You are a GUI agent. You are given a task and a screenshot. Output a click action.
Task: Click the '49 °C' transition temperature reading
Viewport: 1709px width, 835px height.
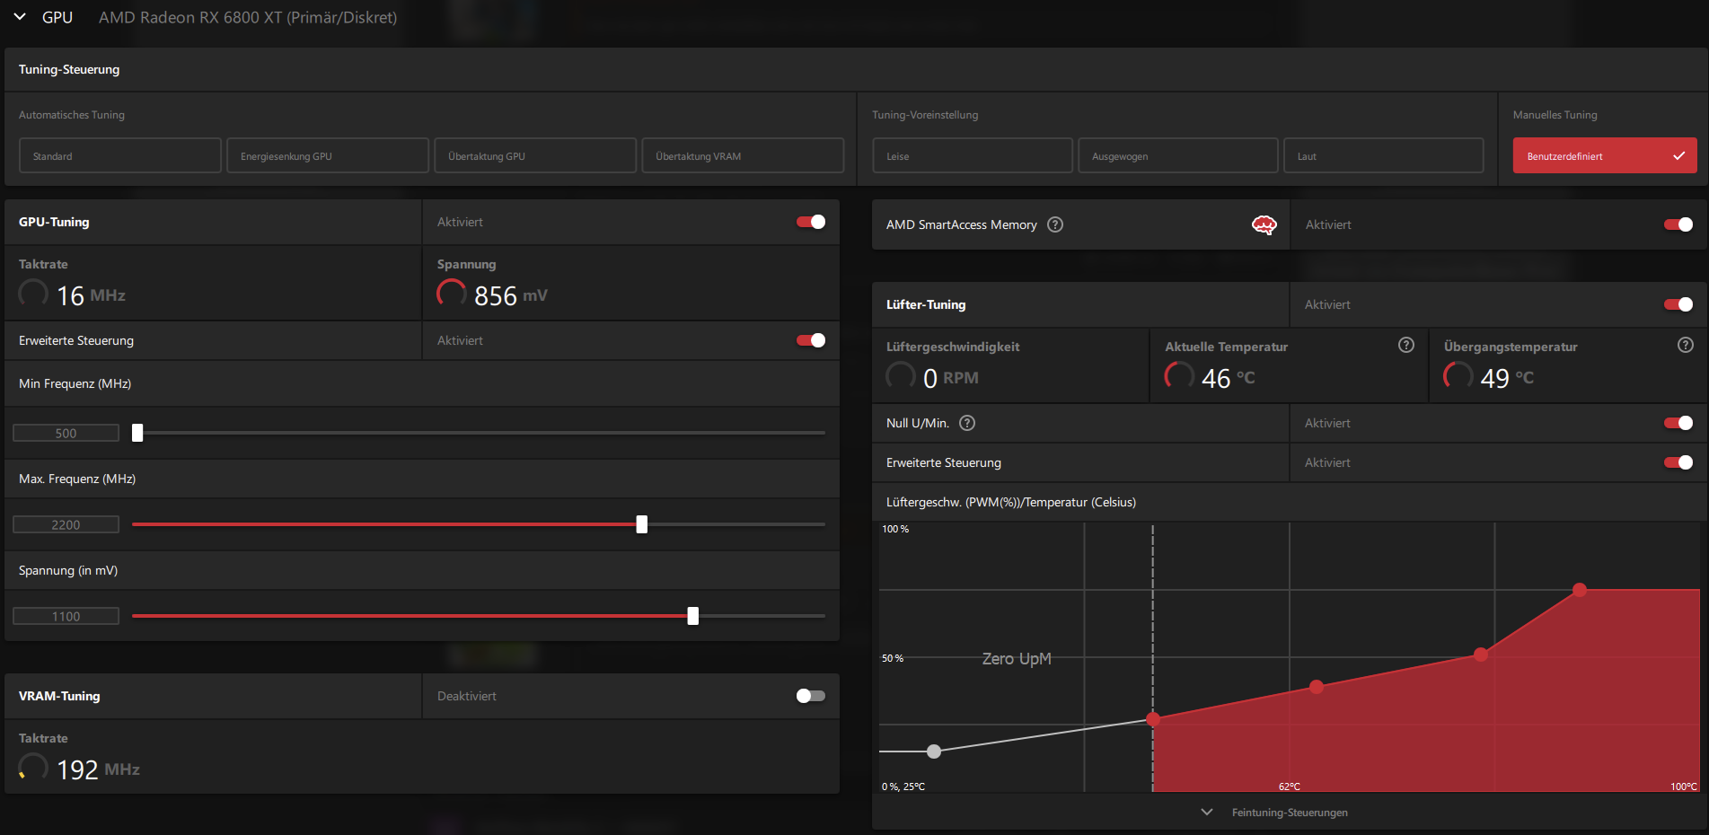click(1507, 378)
